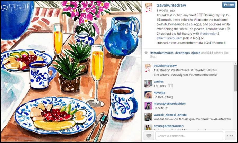This screenshot has width=238, height=143.
Task: Open deanneps liker profile link
Action: tap(182, 53)
